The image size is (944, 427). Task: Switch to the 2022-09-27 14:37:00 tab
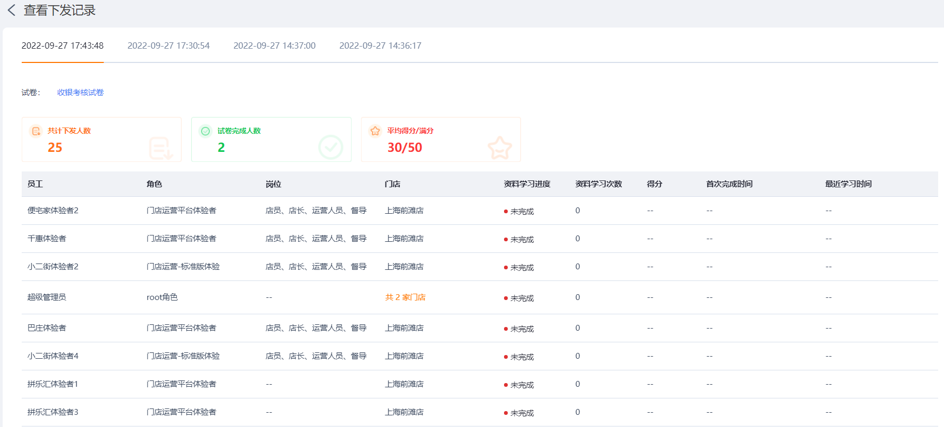click(x=274, y=46)
